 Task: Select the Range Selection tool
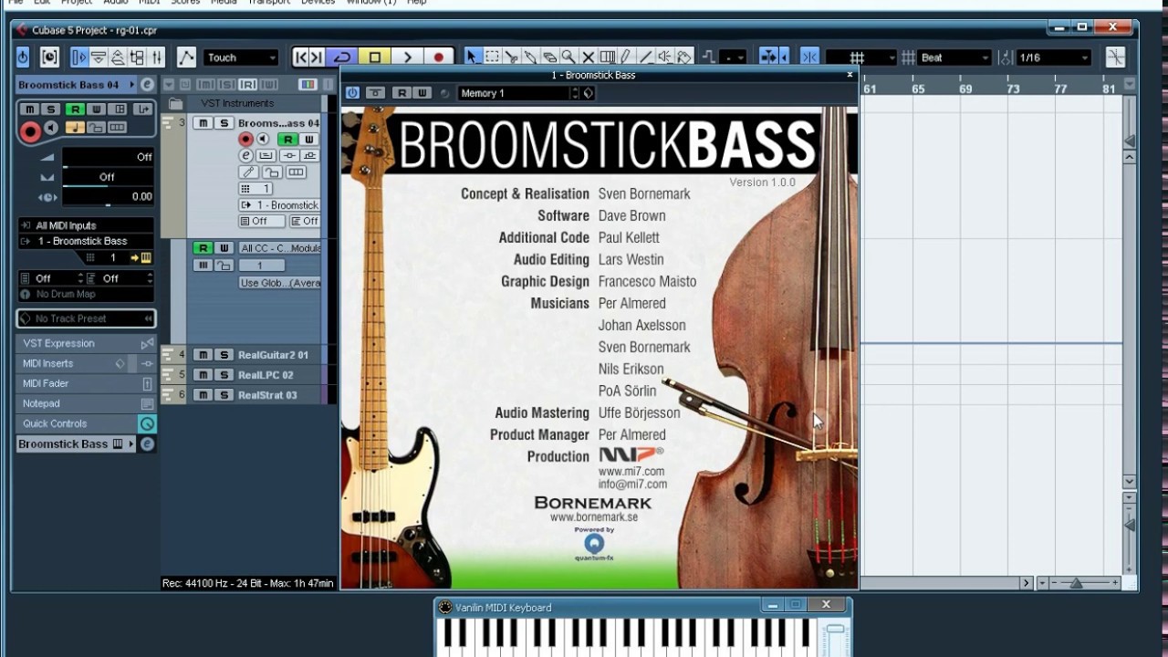[x=492, y=57]
